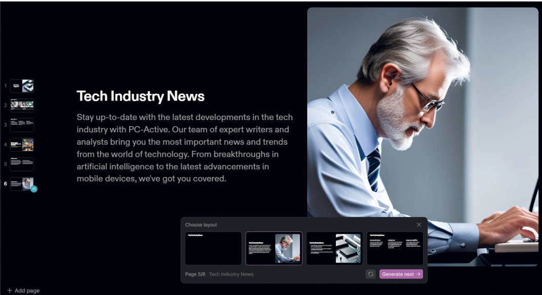Viewport: 542px width, 295px height.
Task: Select the three-column text layout option
Action: pos(395,248)
